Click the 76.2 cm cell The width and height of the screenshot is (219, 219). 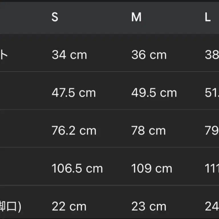pos(74,131)
